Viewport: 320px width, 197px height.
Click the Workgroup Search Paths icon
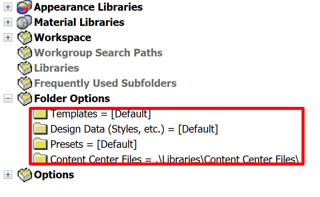pyautogui.click(x=25, y=53)
